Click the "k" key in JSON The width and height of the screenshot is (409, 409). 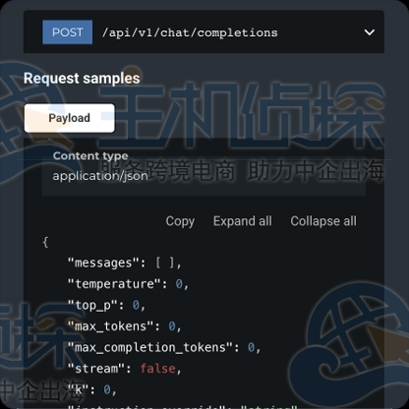coord(79,390)
